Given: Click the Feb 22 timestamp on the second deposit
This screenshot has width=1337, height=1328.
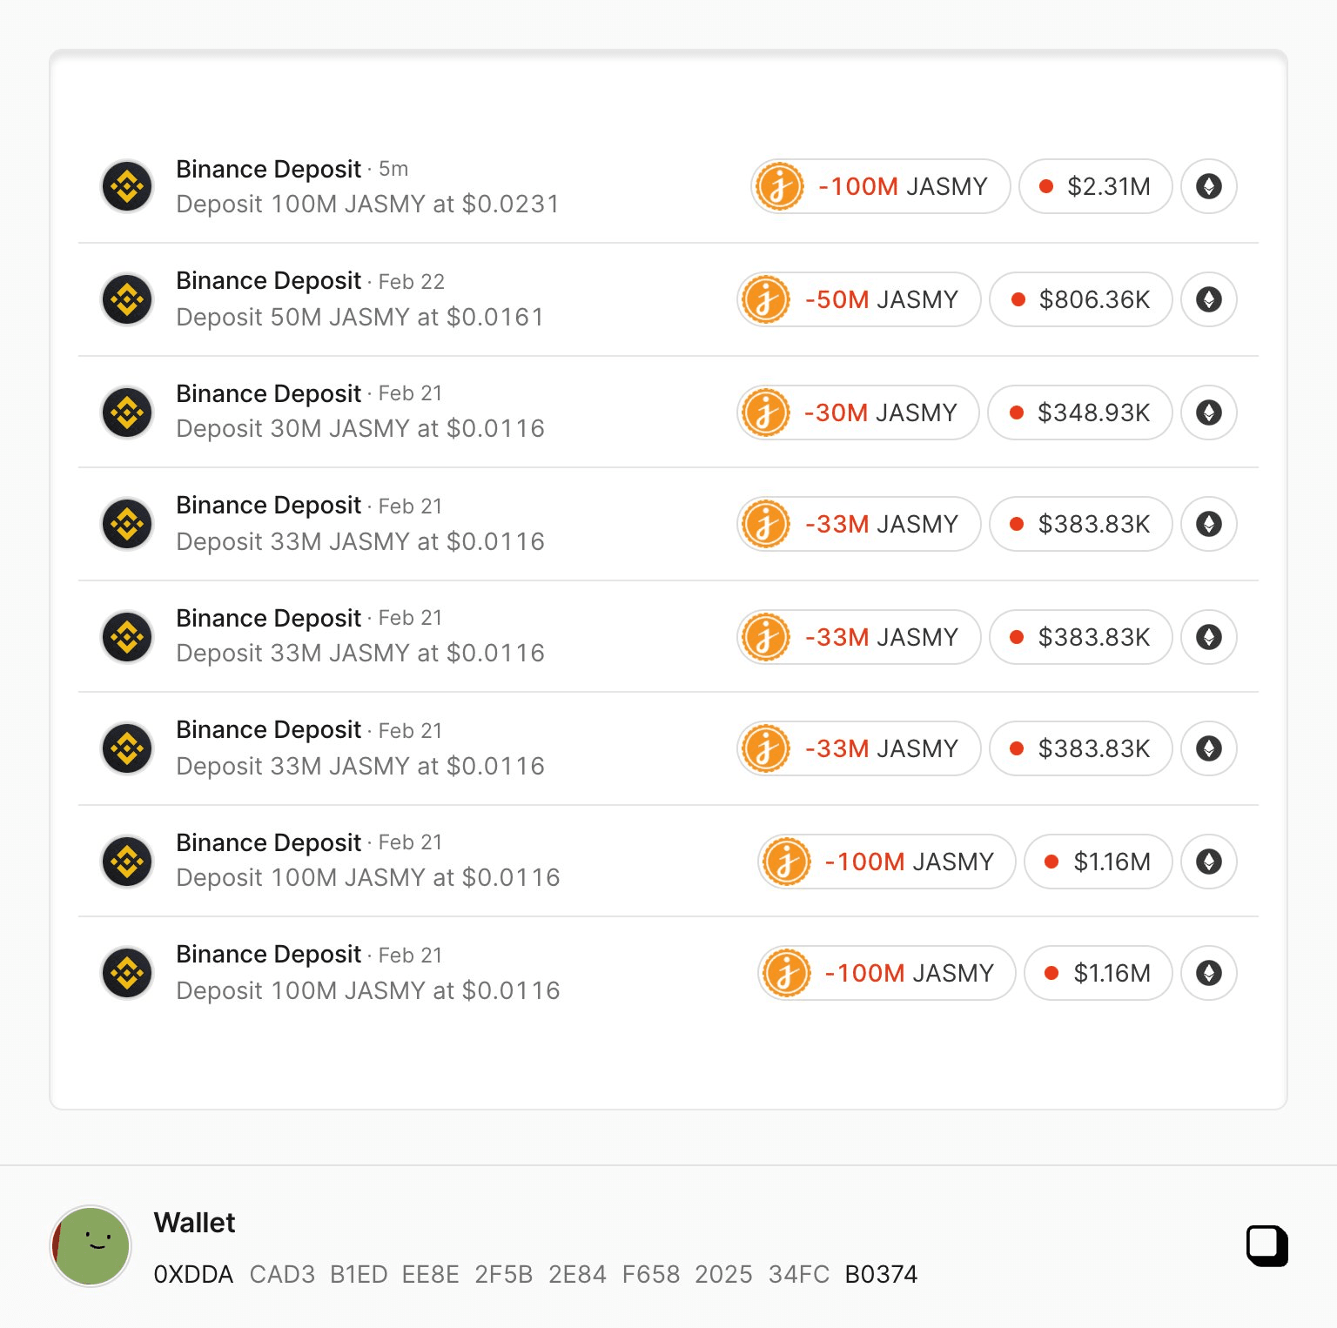Looking at the screenshot, I should [x=410, y=281].
